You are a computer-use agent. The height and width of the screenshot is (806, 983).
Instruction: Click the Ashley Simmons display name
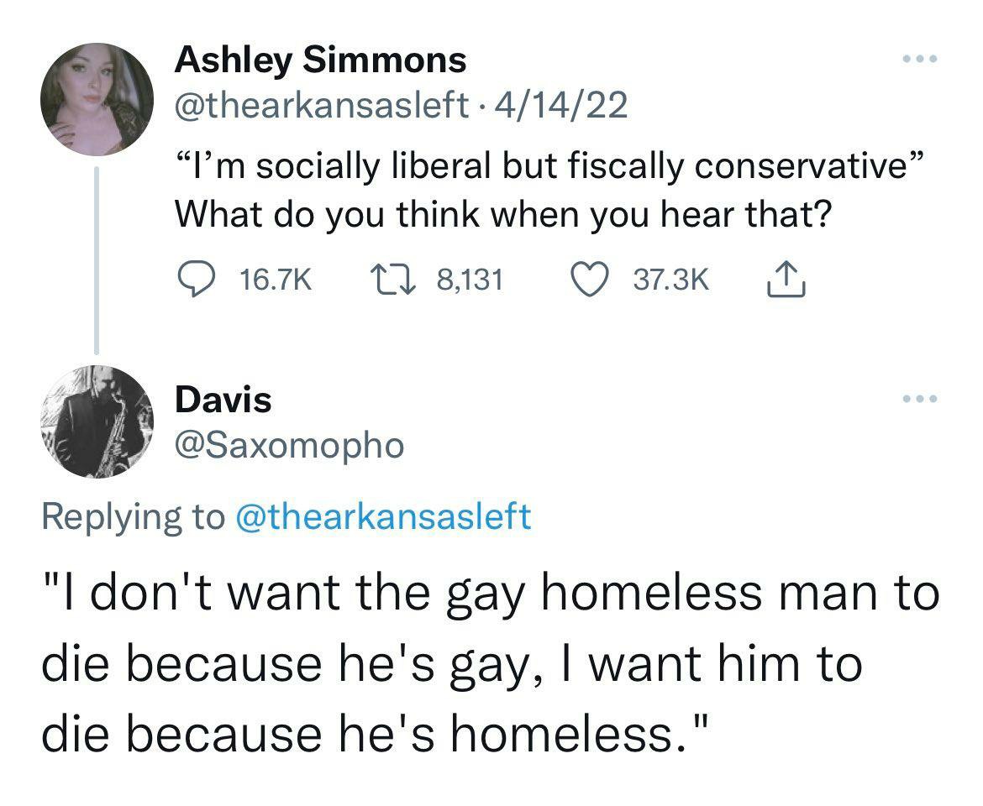(320, 60)
